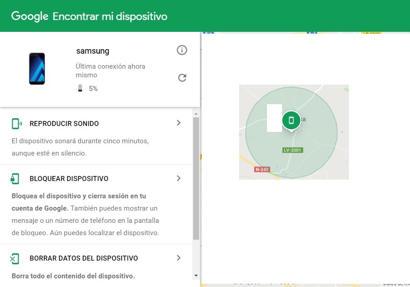
Task: Click the Encontrar mi dispositivo title
Action: tap(110, 16)
